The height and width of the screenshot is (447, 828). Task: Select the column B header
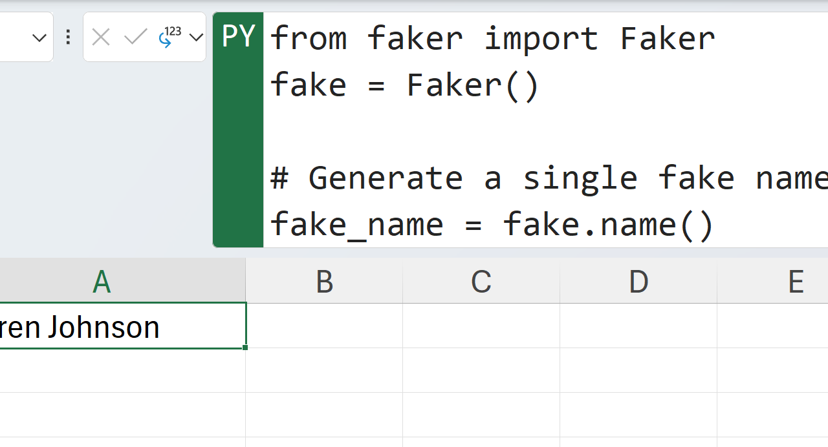click(x=324, y=282)
